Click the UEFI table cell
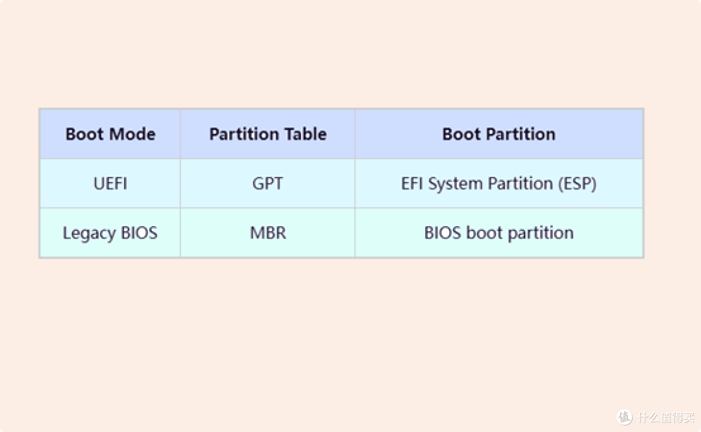 point(110,183)
